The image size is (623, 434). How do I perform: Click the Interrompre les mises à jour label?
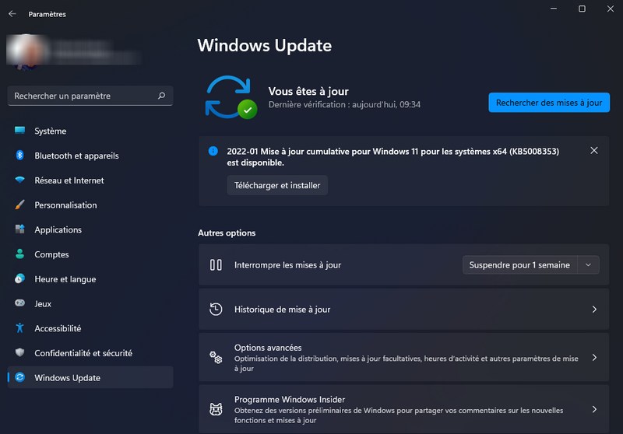coord(287,265)
